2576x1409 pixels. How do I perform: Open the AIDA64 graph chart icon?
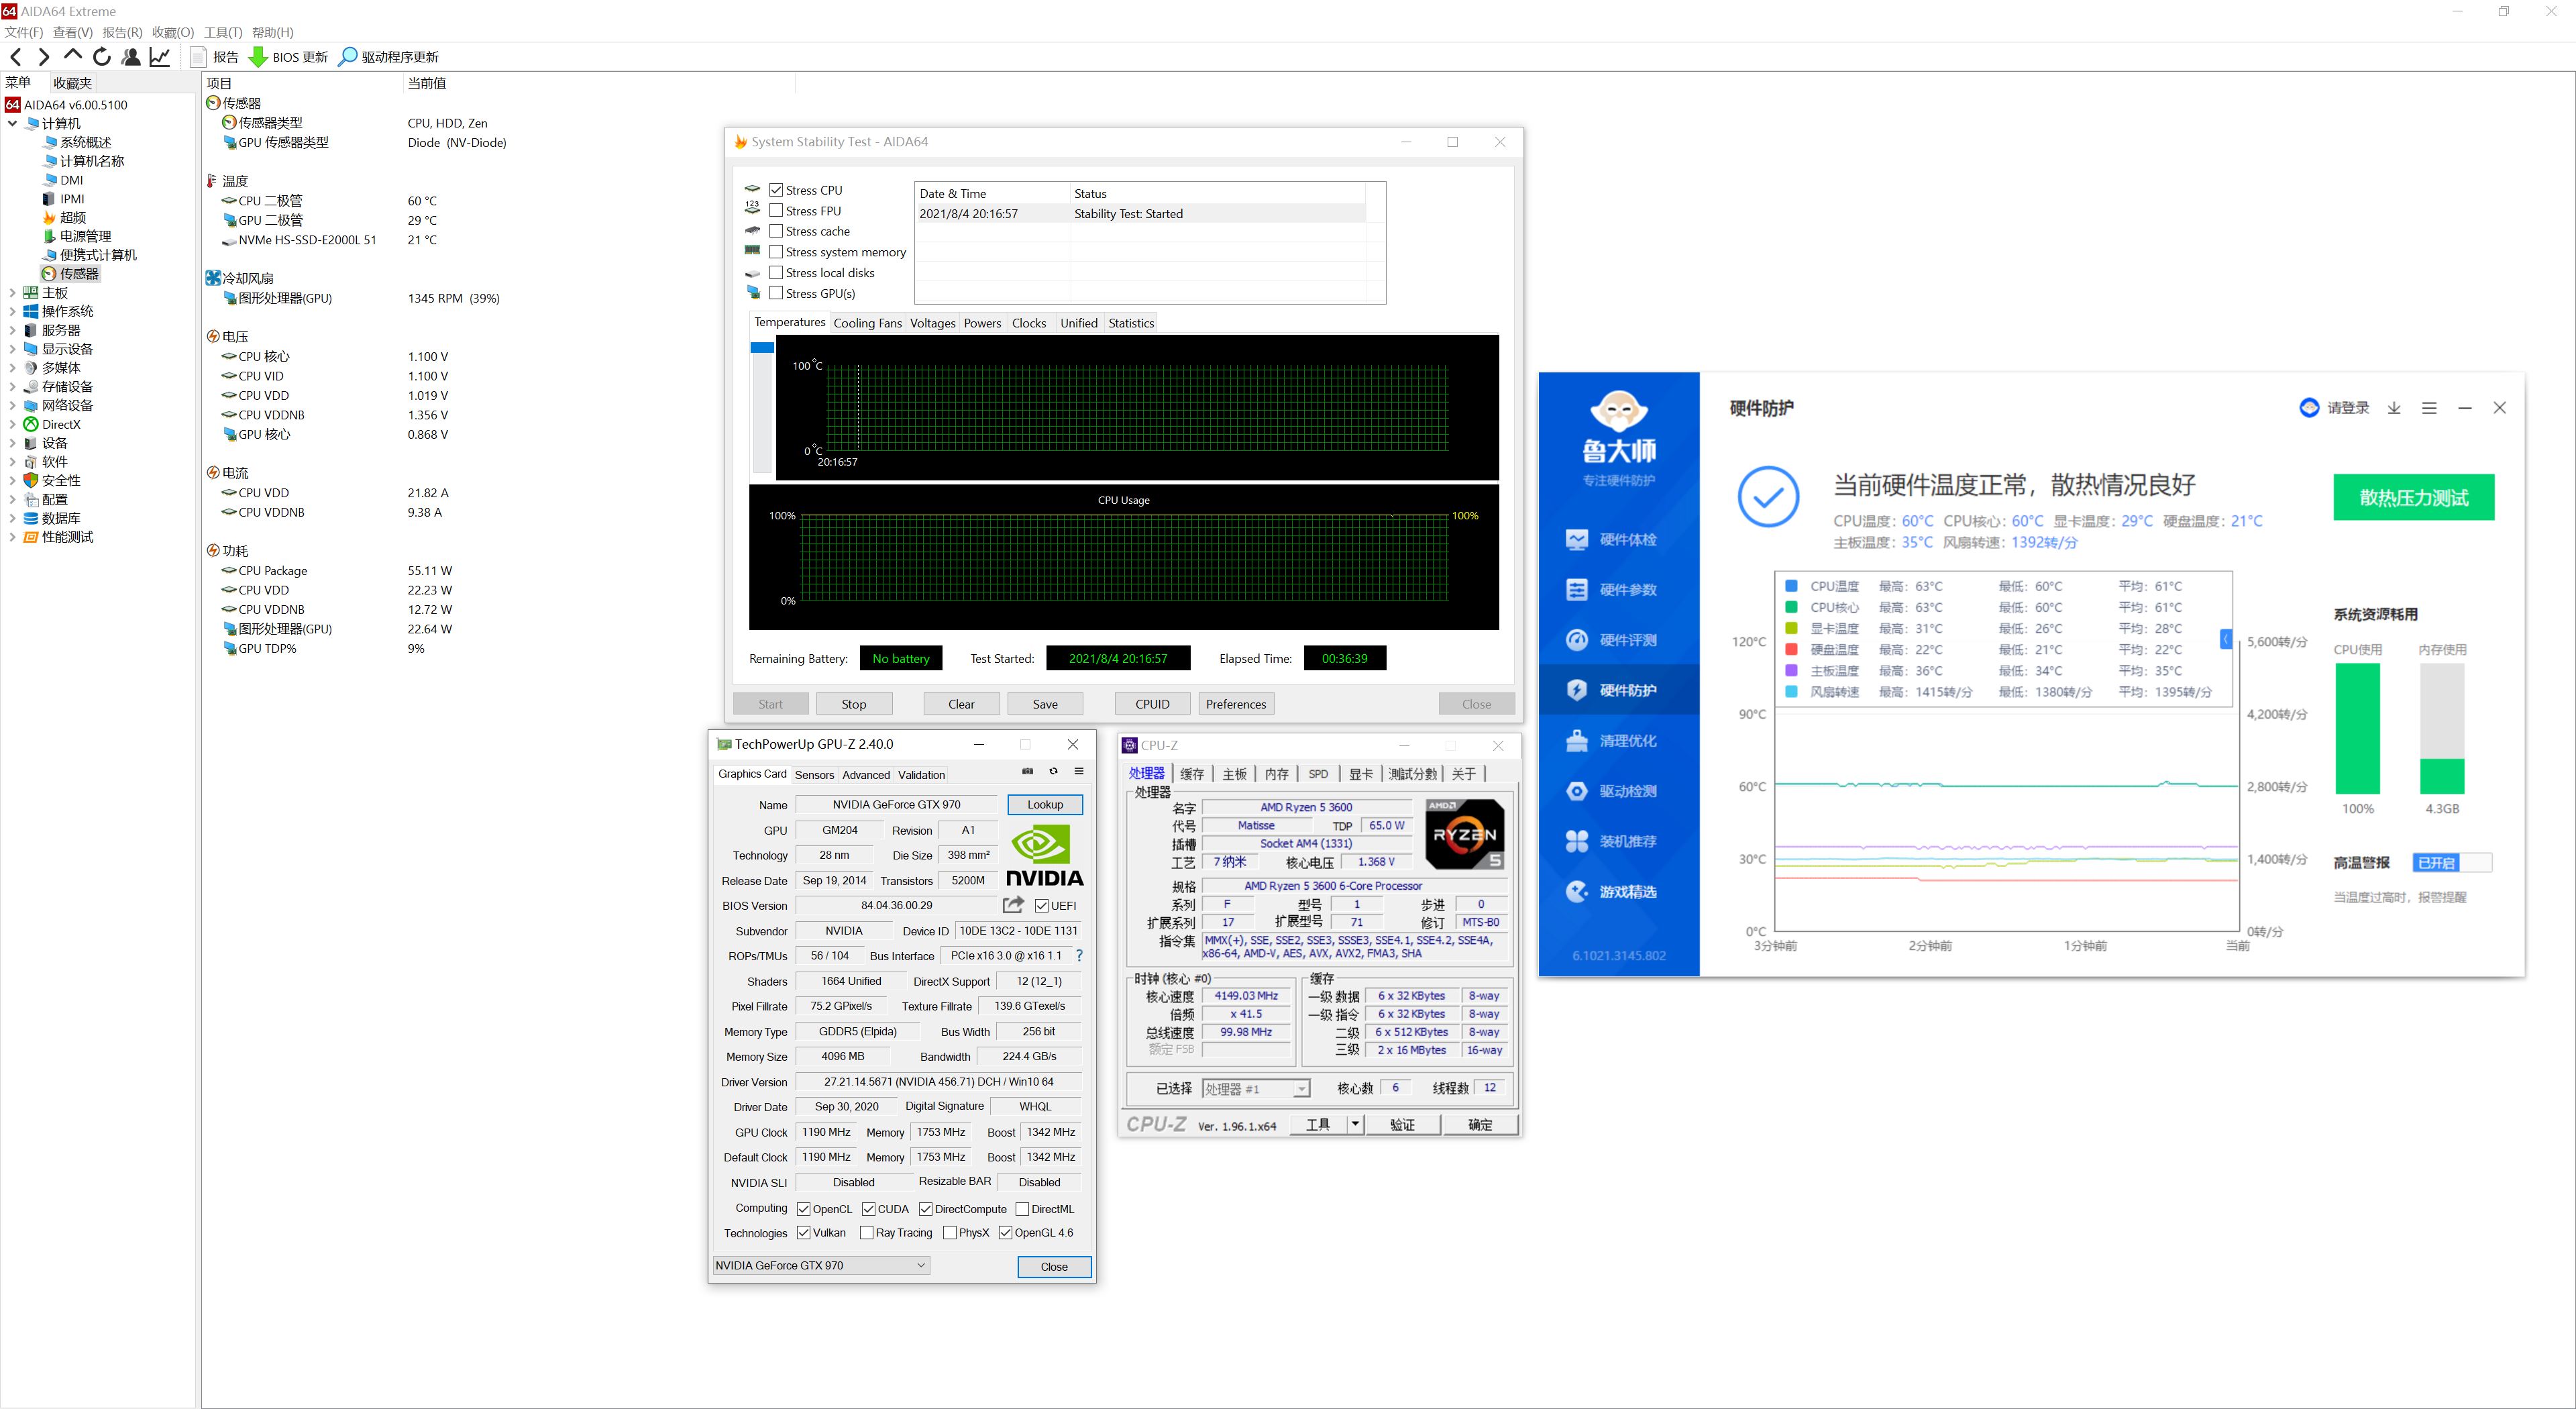tap(159, 57)
